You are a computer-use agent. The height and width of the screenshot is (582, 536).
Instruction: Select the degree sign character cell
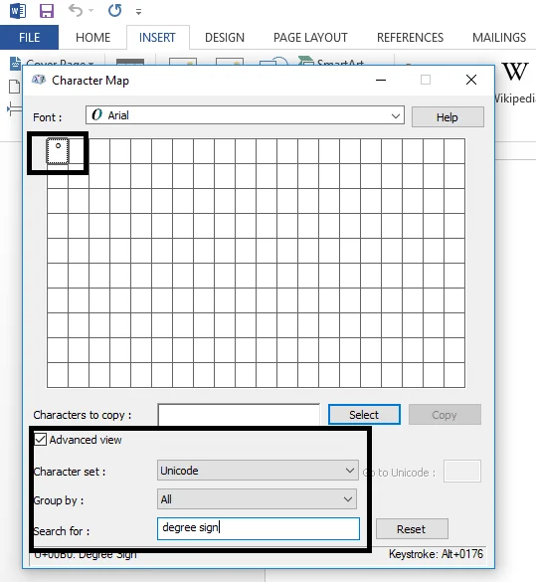tap(58, 151)
